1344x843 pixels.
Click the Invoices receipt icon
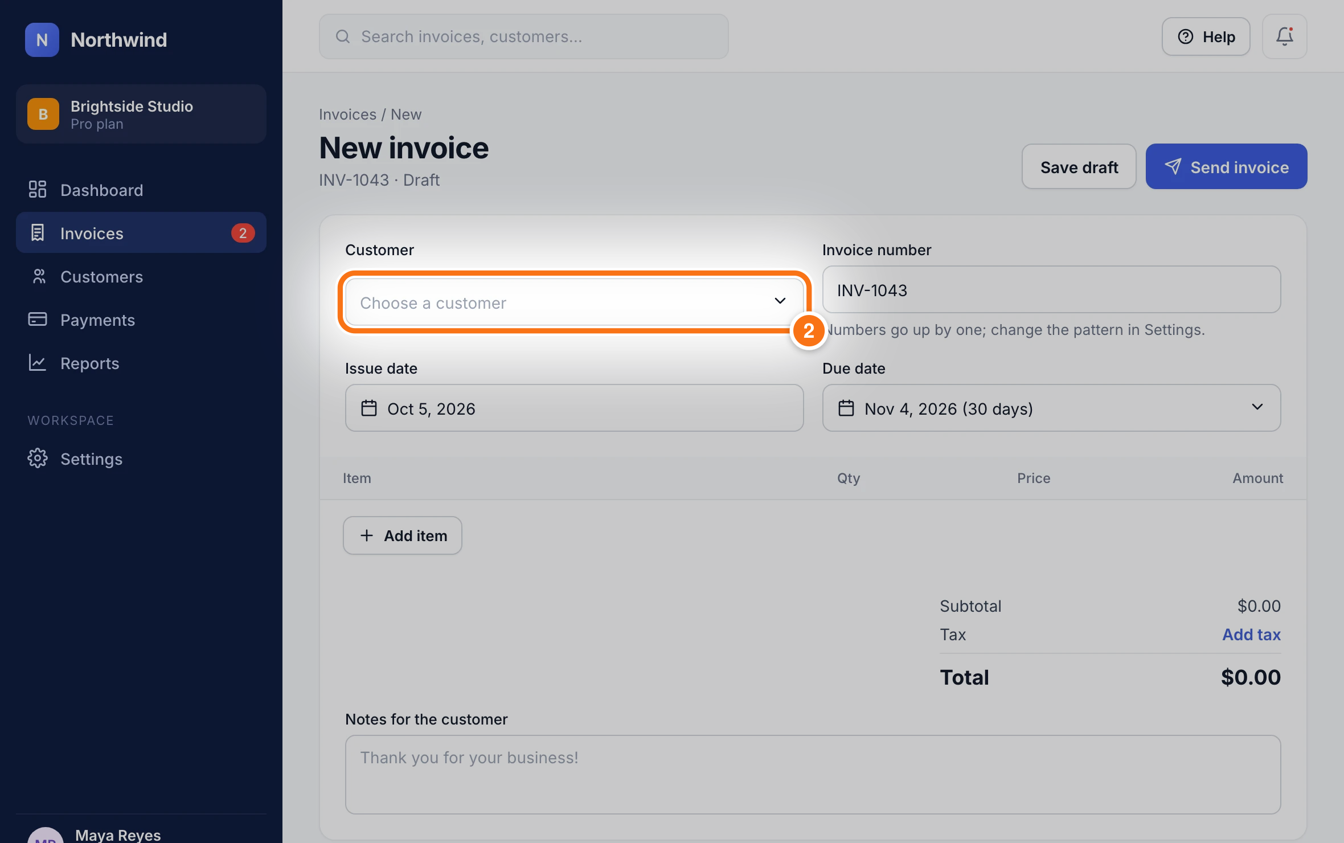[x=38, y=233]
